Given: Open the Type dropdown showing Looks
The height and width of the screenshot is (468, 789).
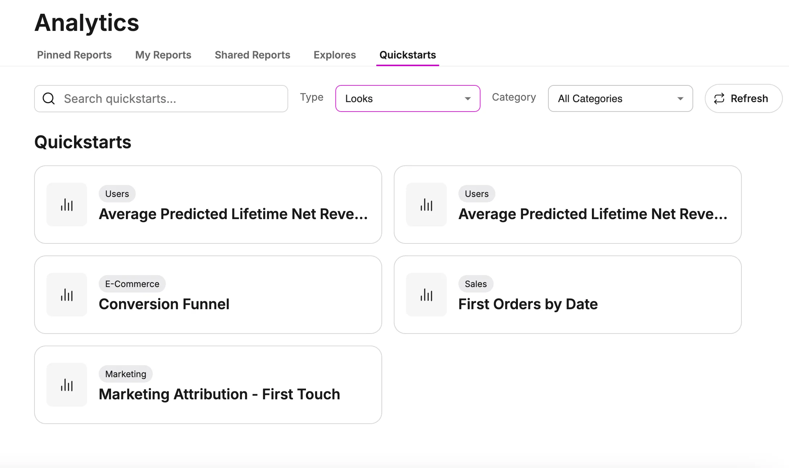Looking at the screenshot, I should point(408,98).
